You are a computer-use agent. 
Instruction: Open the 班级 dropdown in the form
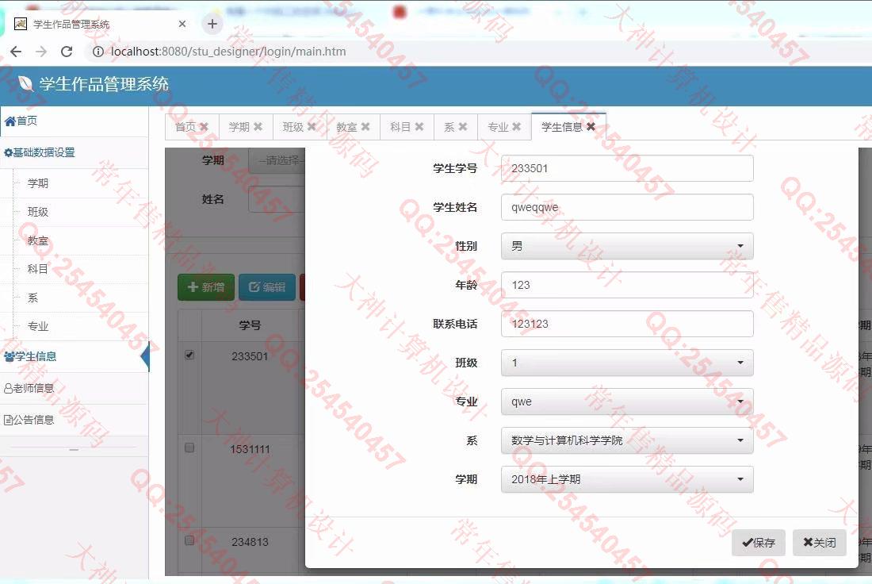627,363
